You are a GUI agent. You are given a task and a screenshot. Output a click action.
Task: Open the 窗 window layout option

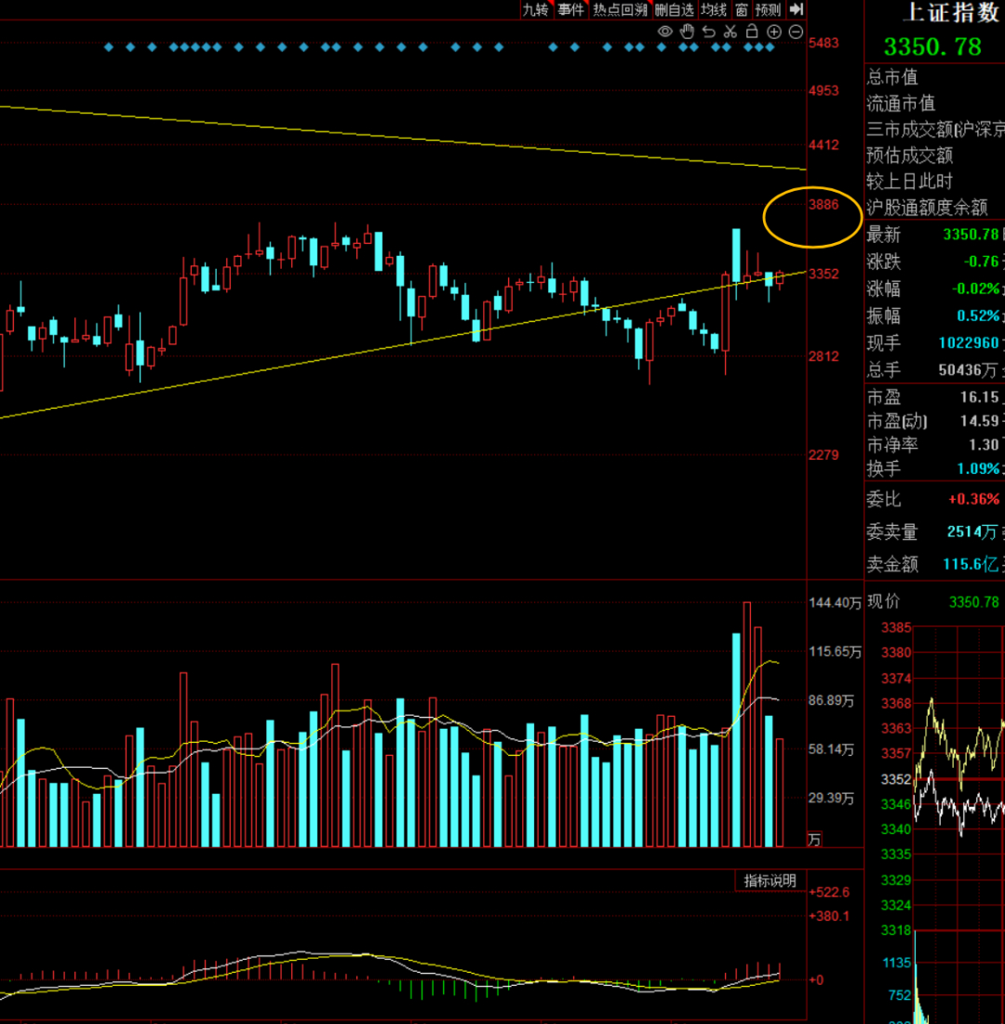(x=741, y=9)
